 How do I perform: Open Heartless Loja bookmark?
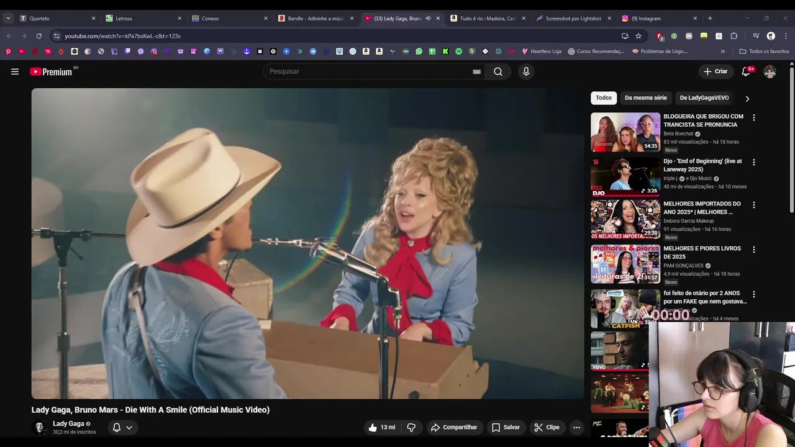542,51
